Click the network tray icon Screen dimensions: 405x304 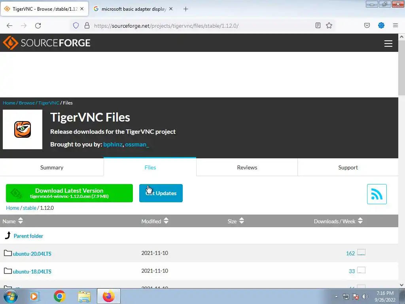tap(346, 296)
